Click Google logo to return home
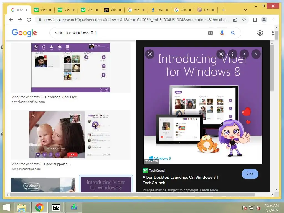This screenshot has width=284, height=213. [x=24, y=33]
